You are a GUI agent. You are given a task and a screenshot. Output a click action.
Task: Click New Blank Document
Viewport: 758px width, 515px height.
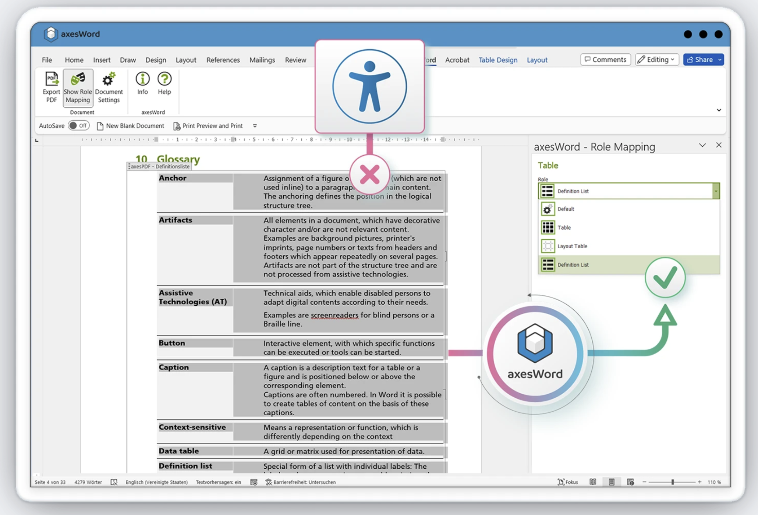click(x=130, y=126)
